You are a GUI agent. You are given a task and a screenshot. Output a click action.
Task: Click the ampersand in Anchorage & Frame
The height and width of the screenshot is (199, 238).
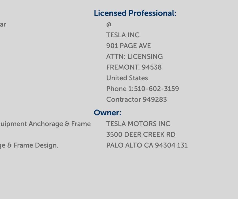pyautogui.click(x=67, y=124)
